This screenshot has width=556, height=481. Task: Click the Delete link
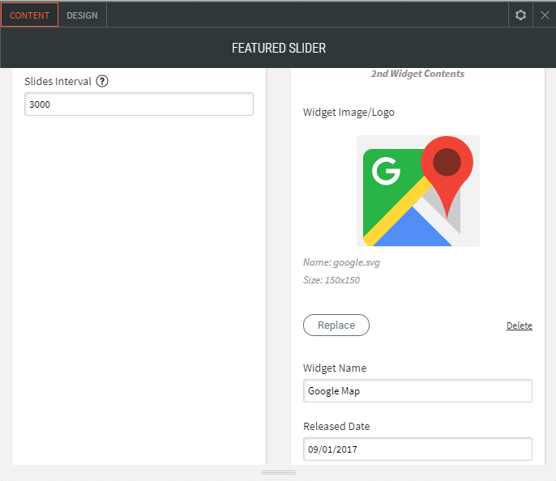(519, 326)
